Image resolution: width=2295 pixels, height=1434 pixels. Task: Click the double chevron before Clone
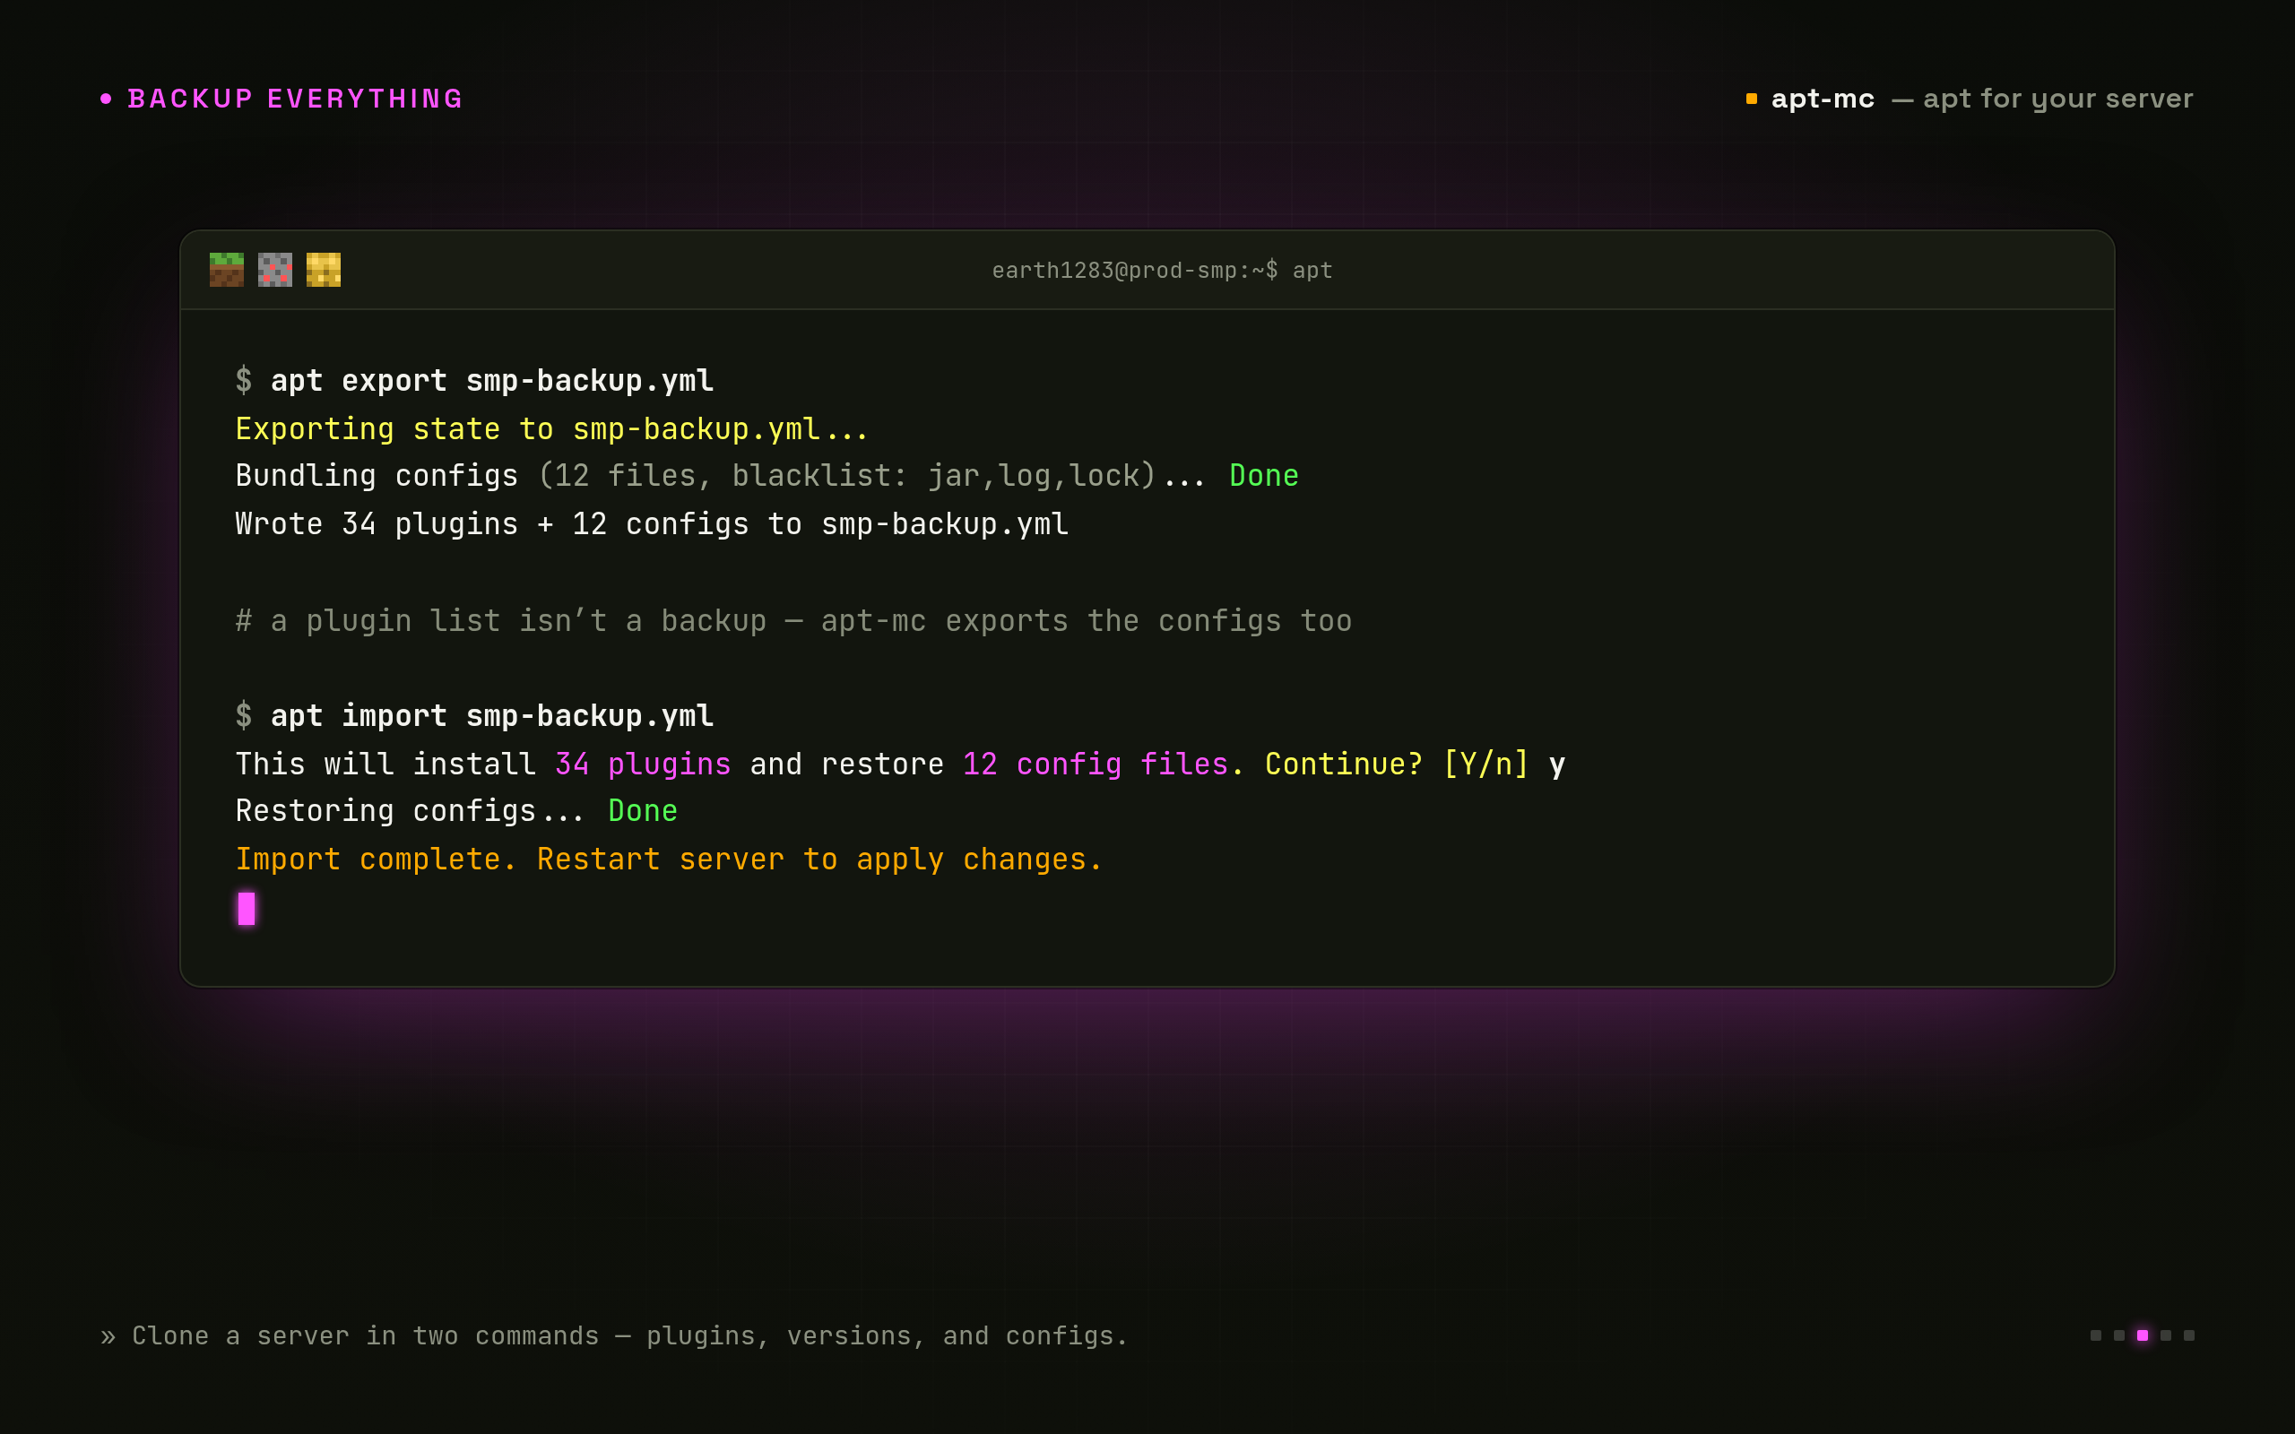(x=108, y=1336)
